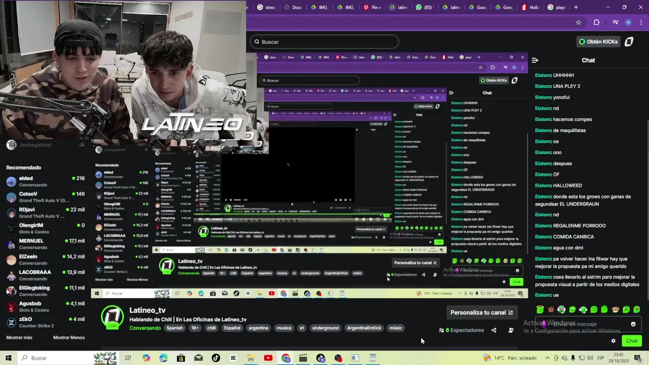Open the weather widget 14°C Parc. soleado
The width and height of the screenshot is (649, 365).
[509, 358]
